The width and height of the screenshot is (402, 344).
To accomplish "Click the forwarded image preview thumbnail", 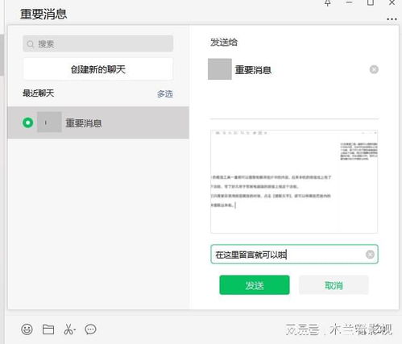I will [x=294, y=181].
